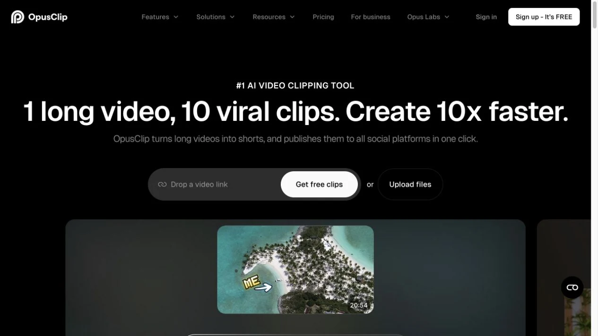Expand the Opus Labs menu
Screen dimensions: 598x336
point(428,17)
